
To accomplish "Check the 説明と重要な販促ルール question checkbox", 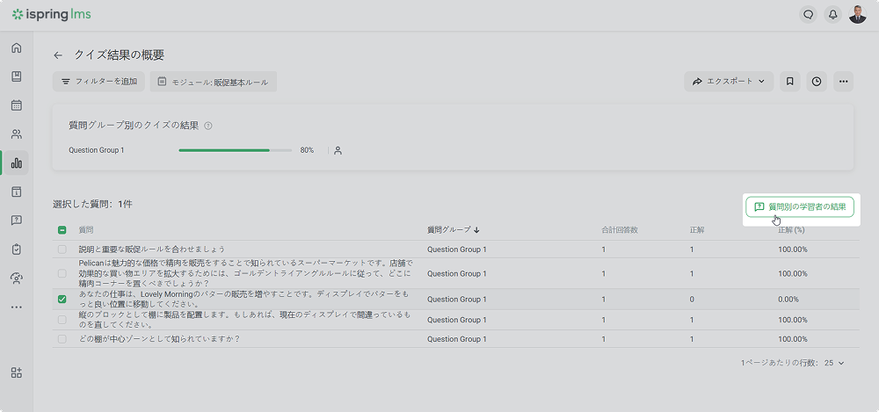I will point(62,249).
